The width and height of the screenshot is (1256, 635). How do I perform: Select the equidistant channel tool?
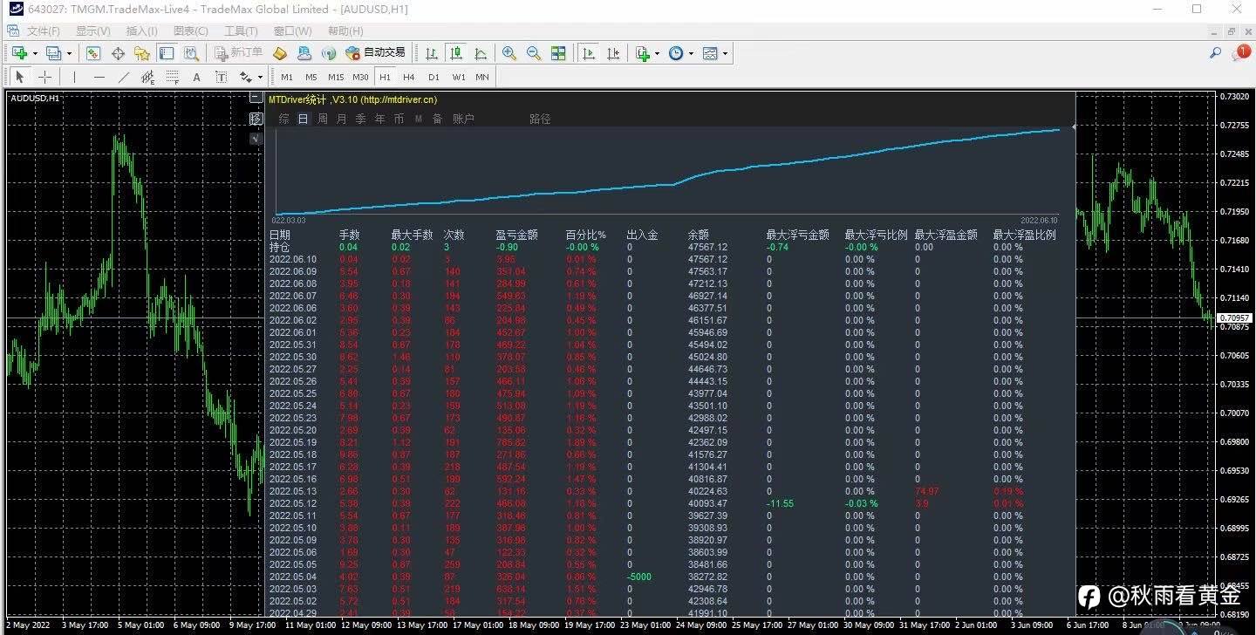coord(147,77)
